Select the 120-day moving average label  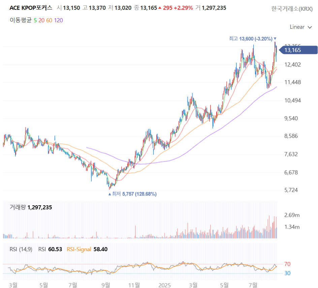click(58, 20)
